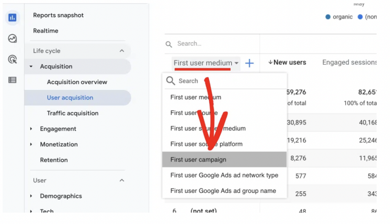Select First user campaign option
This screenshot has height=224, width=390.
[x=224, y=160]
